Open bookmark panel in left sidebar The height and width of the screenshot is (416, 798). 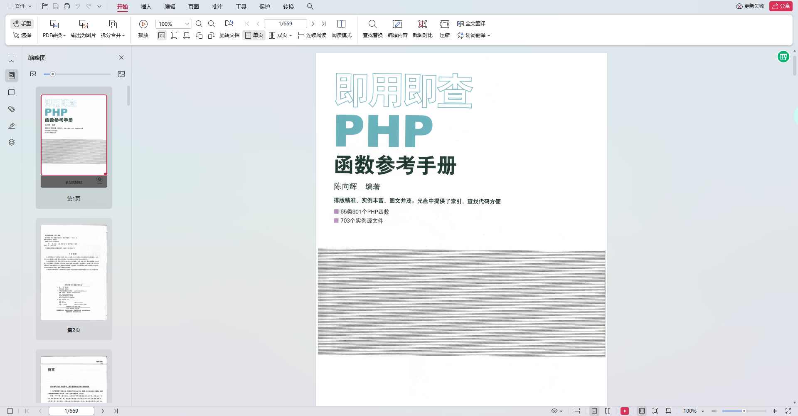click(x=12, y=59)
